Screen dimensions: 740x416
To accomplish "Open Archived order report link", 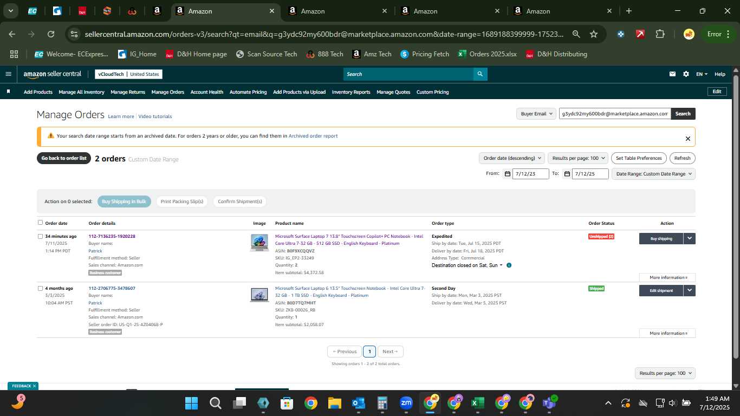I will coord(313,136).
